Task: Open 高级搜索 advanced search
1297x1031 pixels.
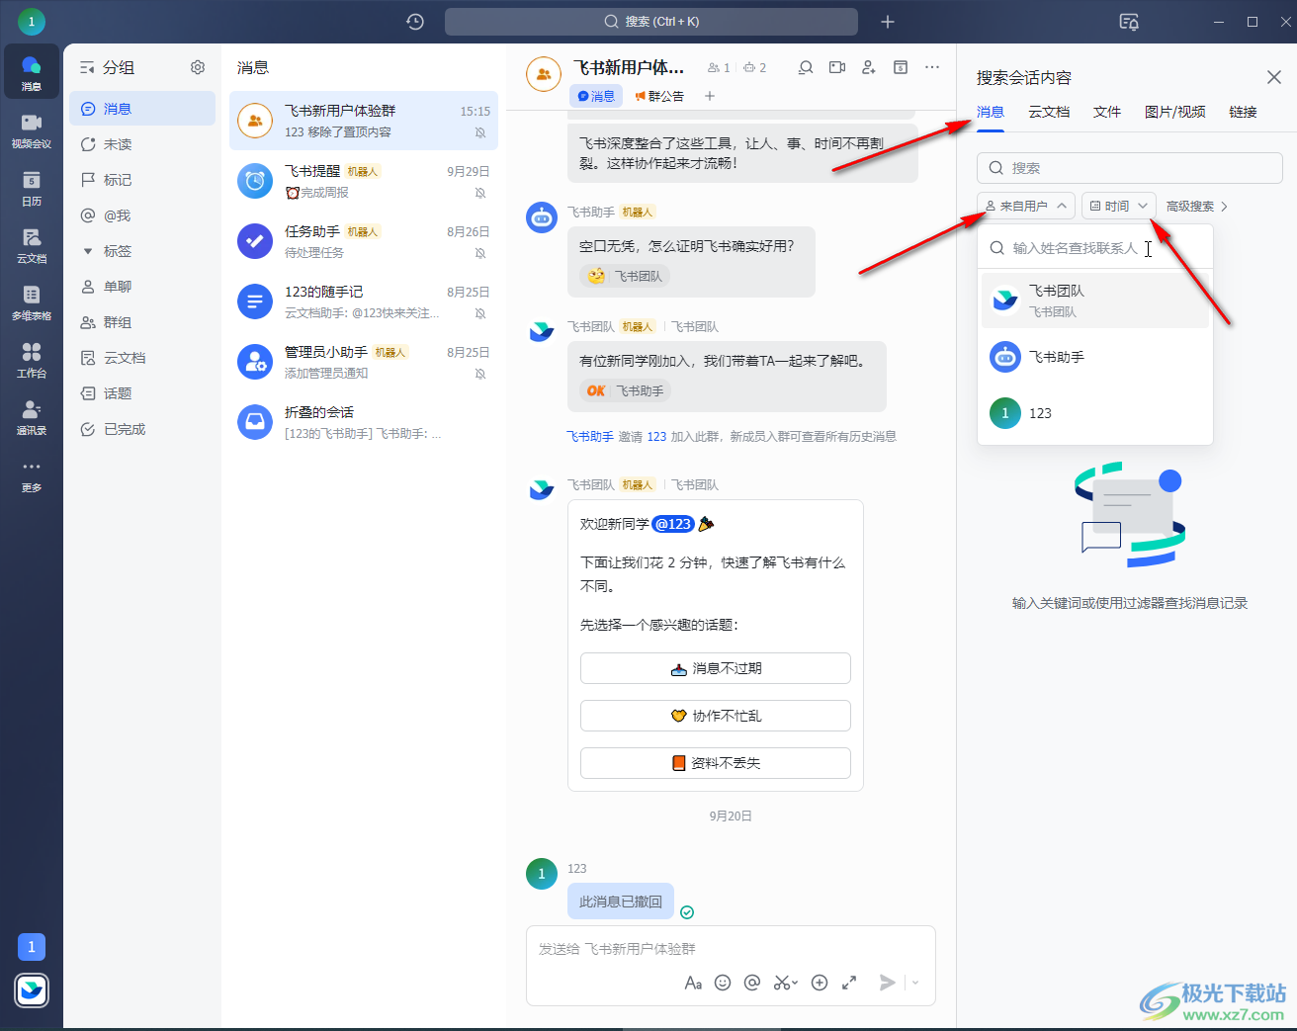Action: tap(1196, 206)
